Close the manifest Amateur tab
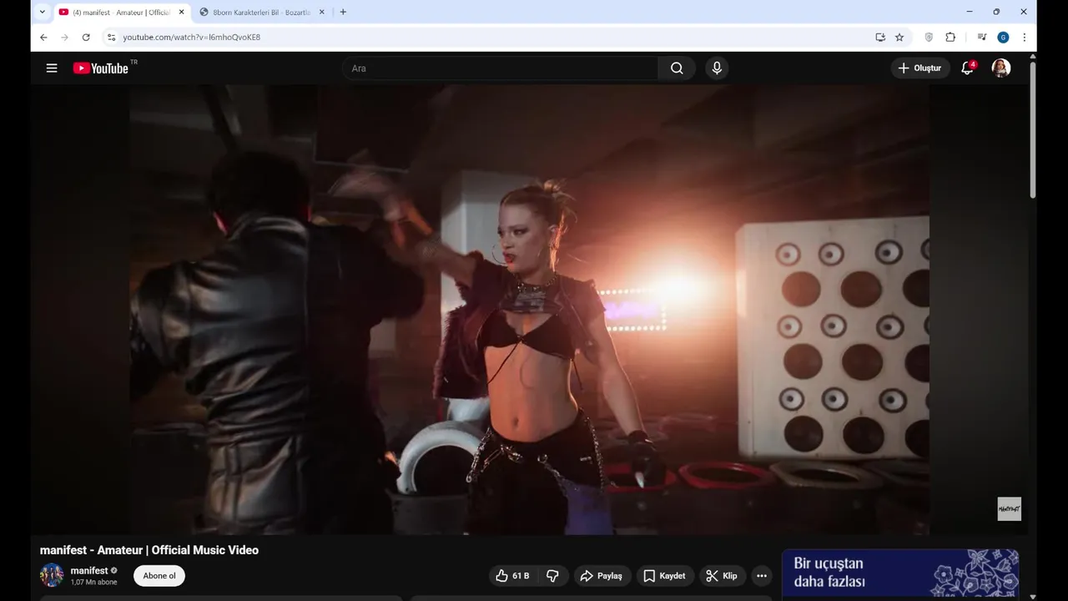Screen dimensions: 1068x601 pyautogui.click(x=181, y=13)
